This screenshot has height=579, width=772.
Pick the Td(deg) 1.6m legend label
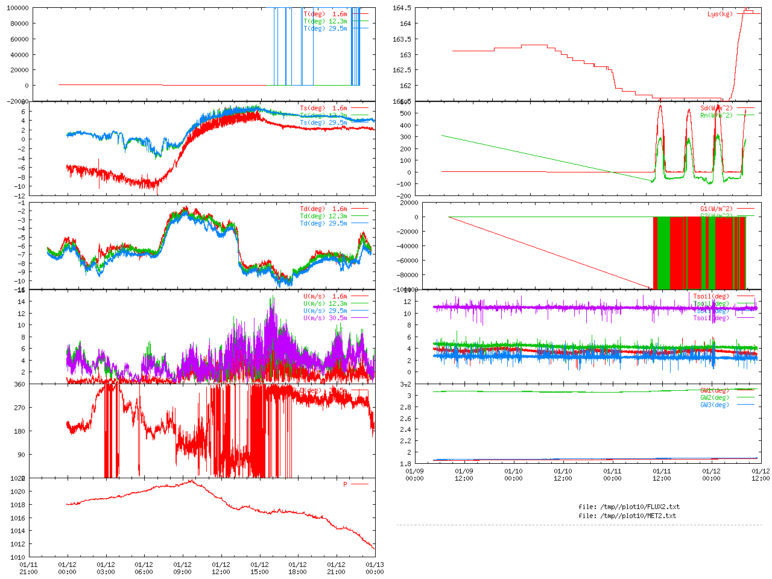[x=324, y=209]
